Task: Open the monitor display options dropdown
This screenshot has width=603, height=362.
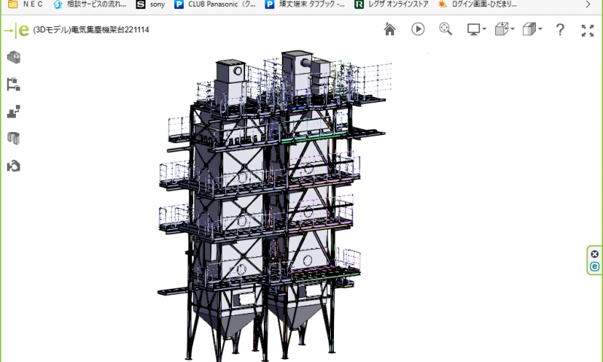Action: 476,29
